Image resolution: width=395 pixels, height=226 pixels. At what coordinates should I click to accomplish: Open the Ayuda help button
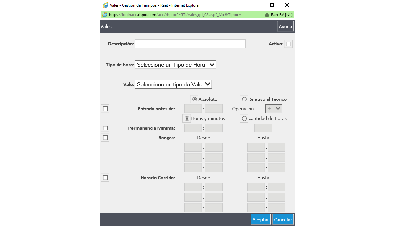(285, 27)
